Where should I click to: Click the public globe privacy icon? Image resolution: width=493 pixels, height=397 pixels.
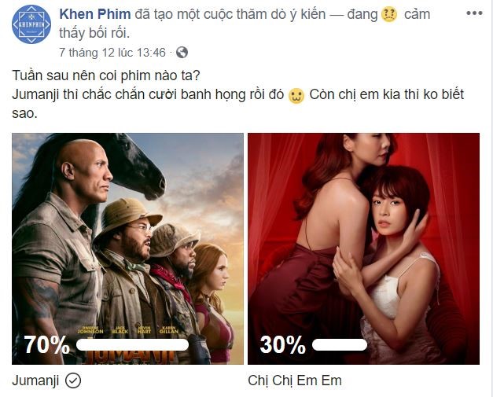coord(182,53)
